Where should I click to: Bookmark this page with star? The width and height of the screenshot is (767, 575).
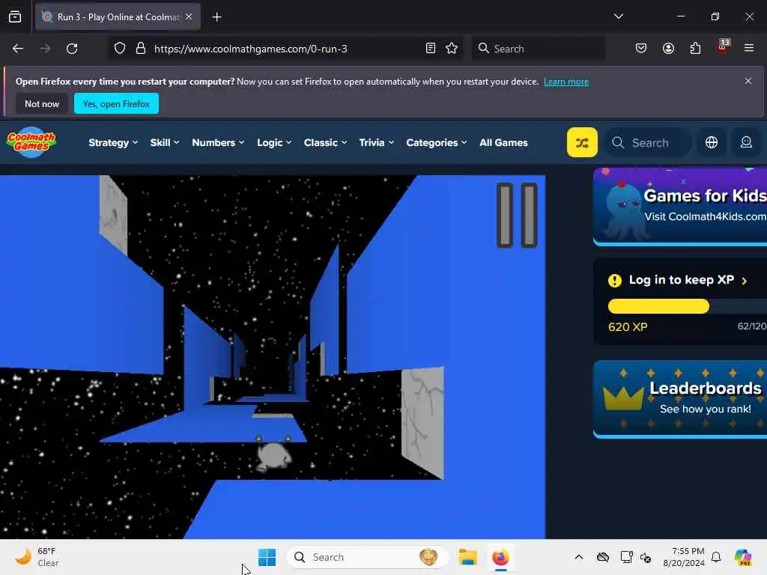[x=452, y=49]
